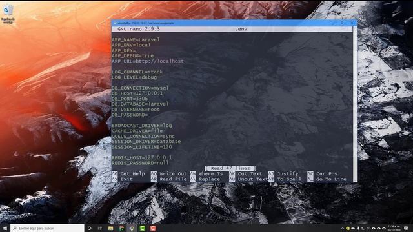Viewport: 413px width, 232px height.
Task: Place cursor on DB_PORT=3306 line
Action: tap(130, 99)
